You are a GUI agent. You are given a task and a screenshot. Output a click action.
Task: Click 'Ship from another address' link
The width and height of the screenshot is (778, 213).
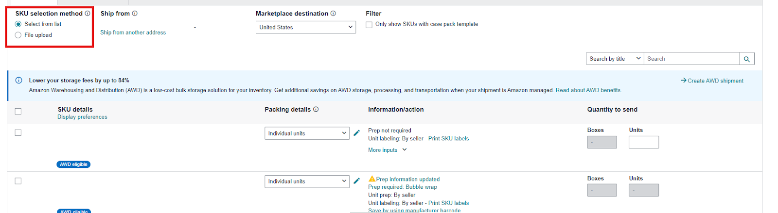click(x=133, y=33)
